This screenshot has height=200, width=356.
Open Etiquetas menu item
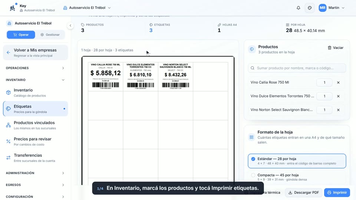[36, 109]
